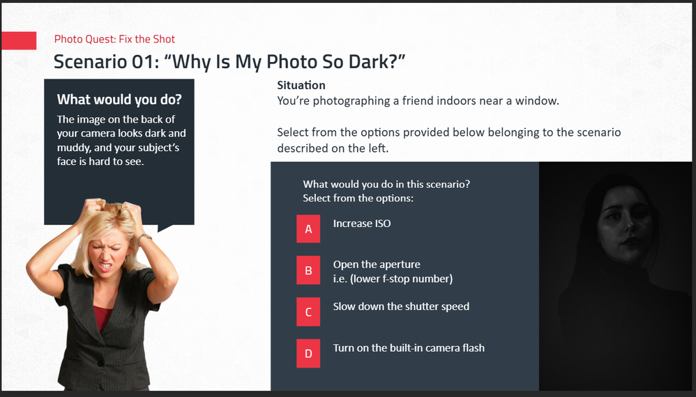Choose Open the aperture option text
Viewport: 696px width, 397px height.
pos(393,271)
